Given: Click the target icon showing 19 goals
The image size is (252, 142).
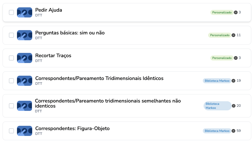Looking at the screenshot, I should click(233, 81).
